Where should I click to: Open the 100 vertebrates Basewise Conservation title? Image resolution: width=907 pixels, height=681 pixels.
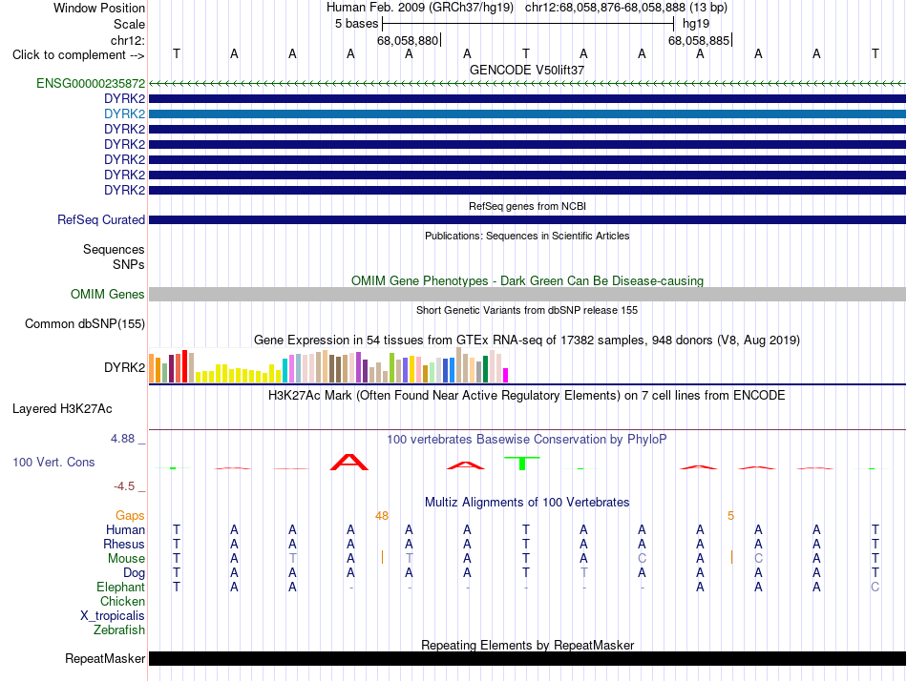(527, 440)
